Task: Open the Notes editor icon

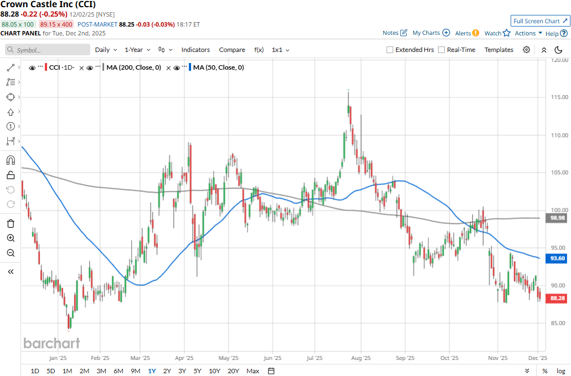Action: (x=404, y=33)
